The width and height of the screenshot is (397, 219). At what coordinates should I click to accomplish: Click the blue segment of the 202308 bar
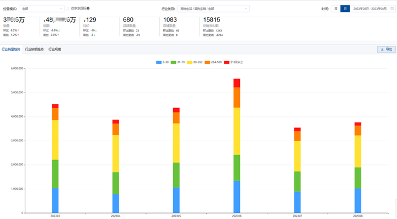(358, 200)
